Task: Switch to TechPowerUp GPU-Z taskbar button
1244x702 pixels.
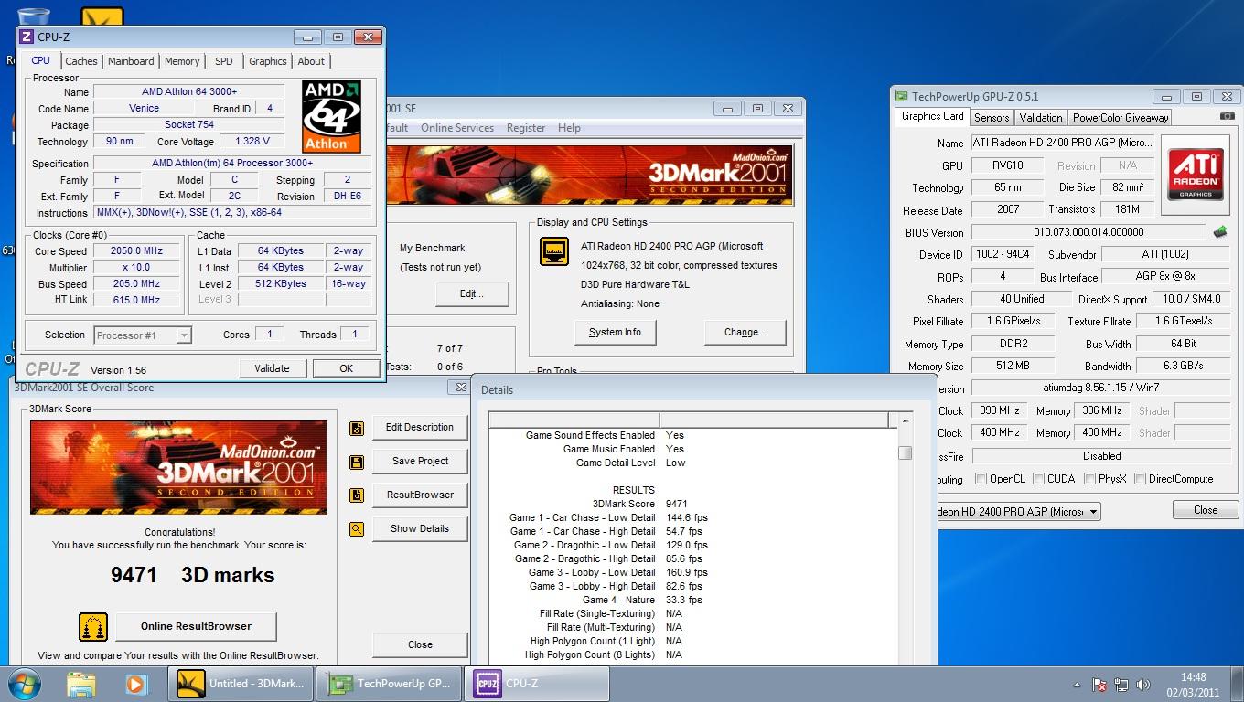Action: tap(391, 684)
